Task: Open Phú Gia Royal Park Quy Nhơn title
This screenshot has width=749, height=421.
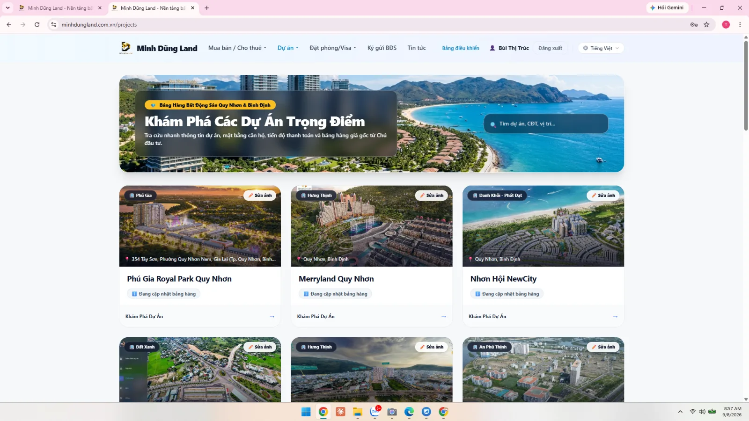Action: pyautogui.click(x=179, y=279)
